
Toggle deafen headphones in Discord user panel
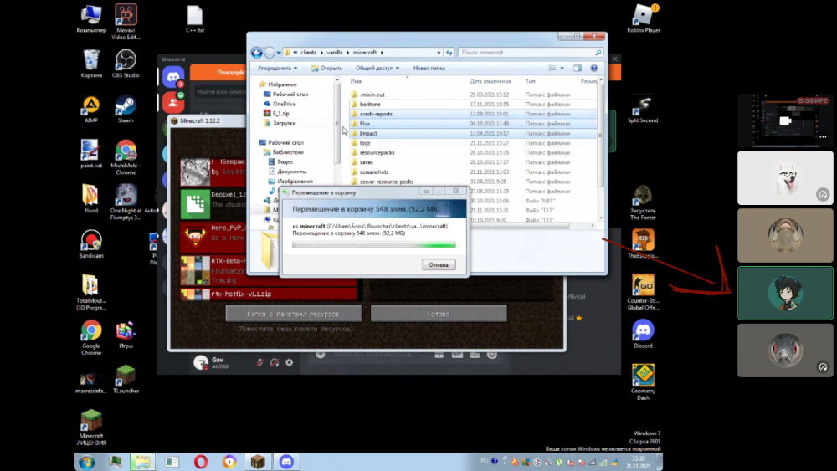coord(275,363)
